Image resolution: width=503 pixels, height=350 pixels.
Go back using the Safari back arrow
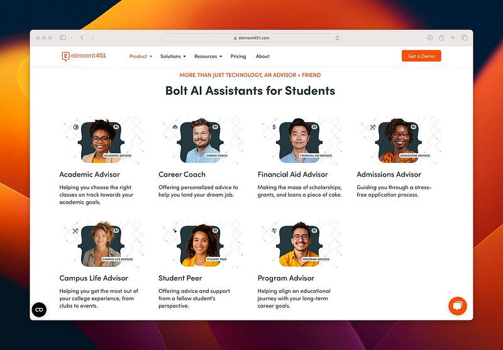click(82, 38)
